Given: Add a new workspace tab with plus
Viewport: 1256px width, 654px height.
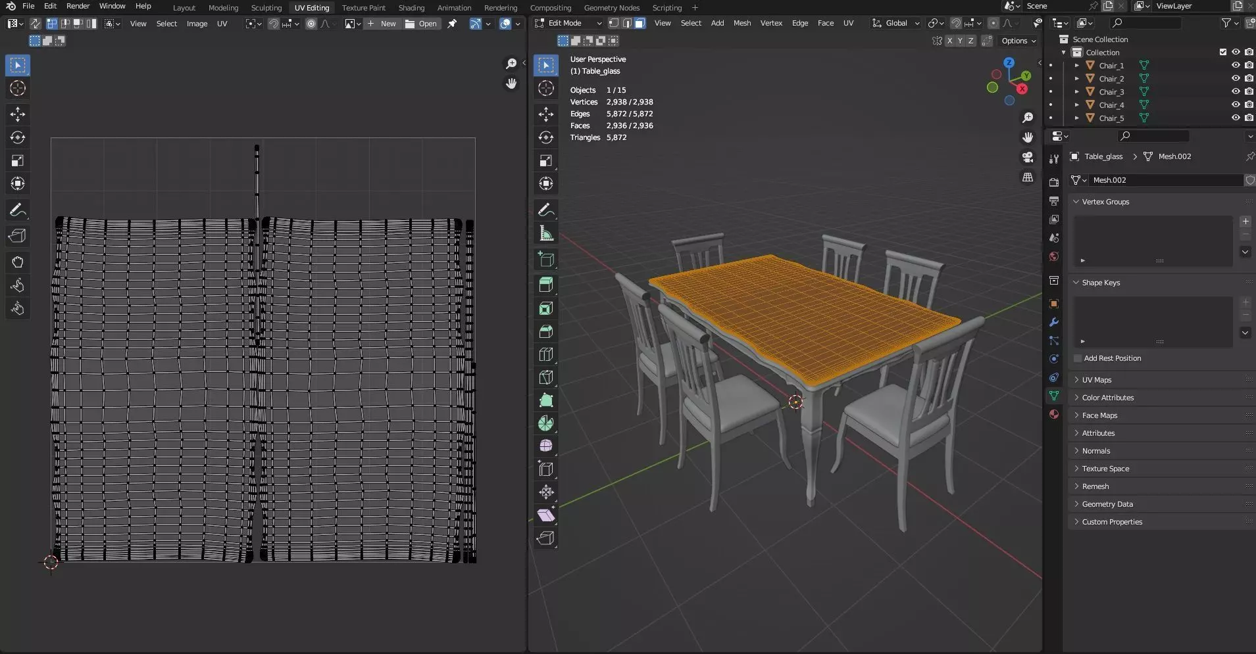Looking at the screenshot, I should point(695,8).
